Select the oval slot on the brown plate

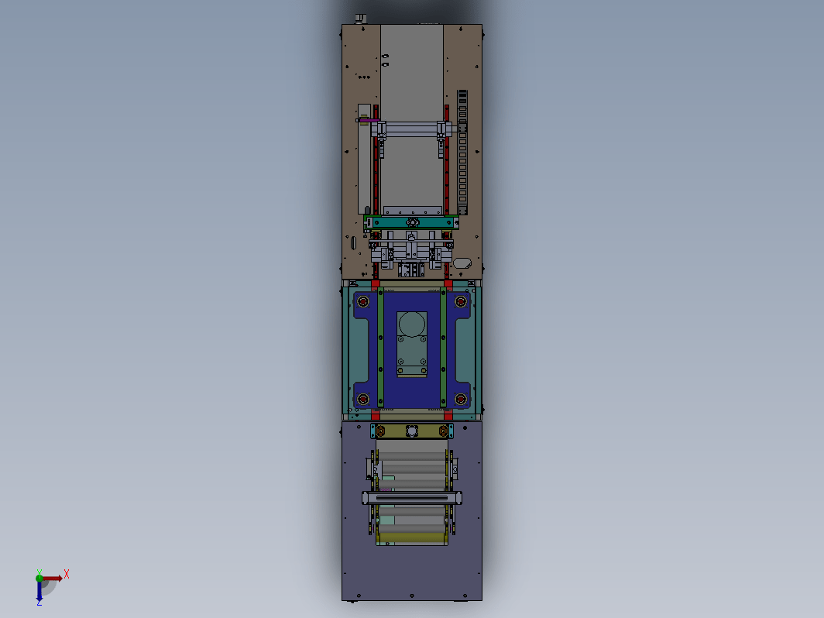(462, 263)
